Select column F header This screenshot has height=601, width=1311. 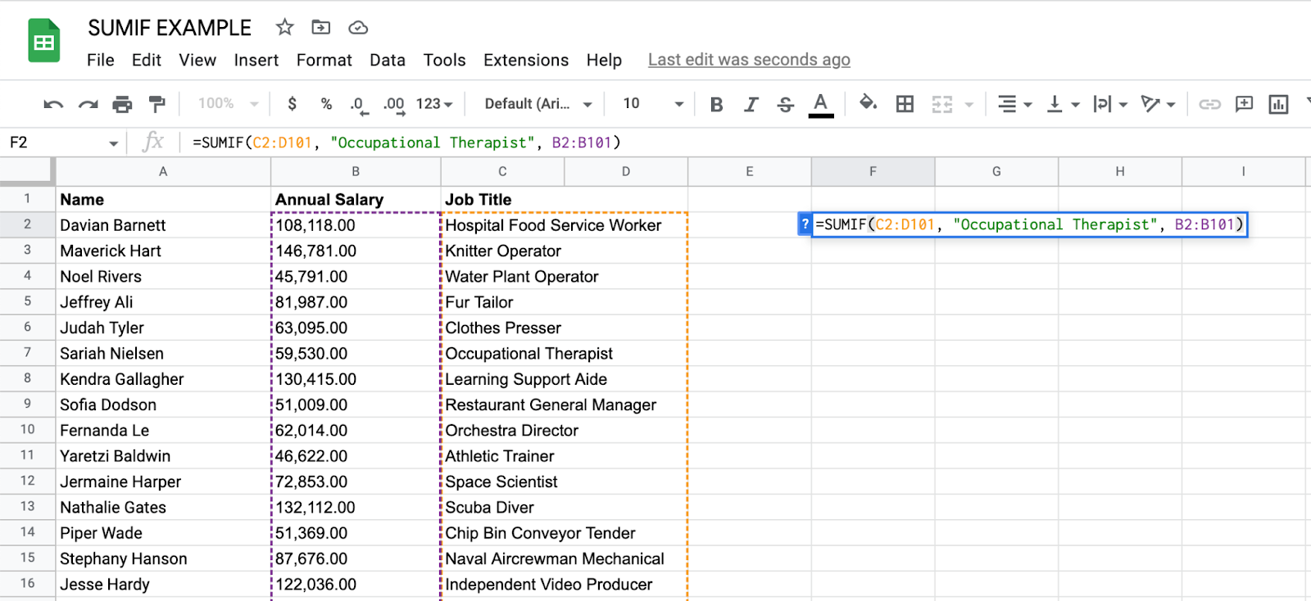tap(873, 172)
